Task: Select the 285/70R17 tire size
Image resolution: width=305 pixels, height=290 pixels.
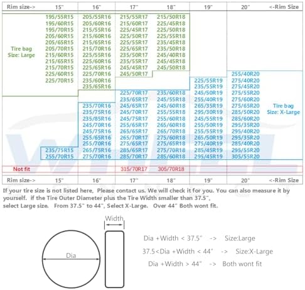Action: 134,157
